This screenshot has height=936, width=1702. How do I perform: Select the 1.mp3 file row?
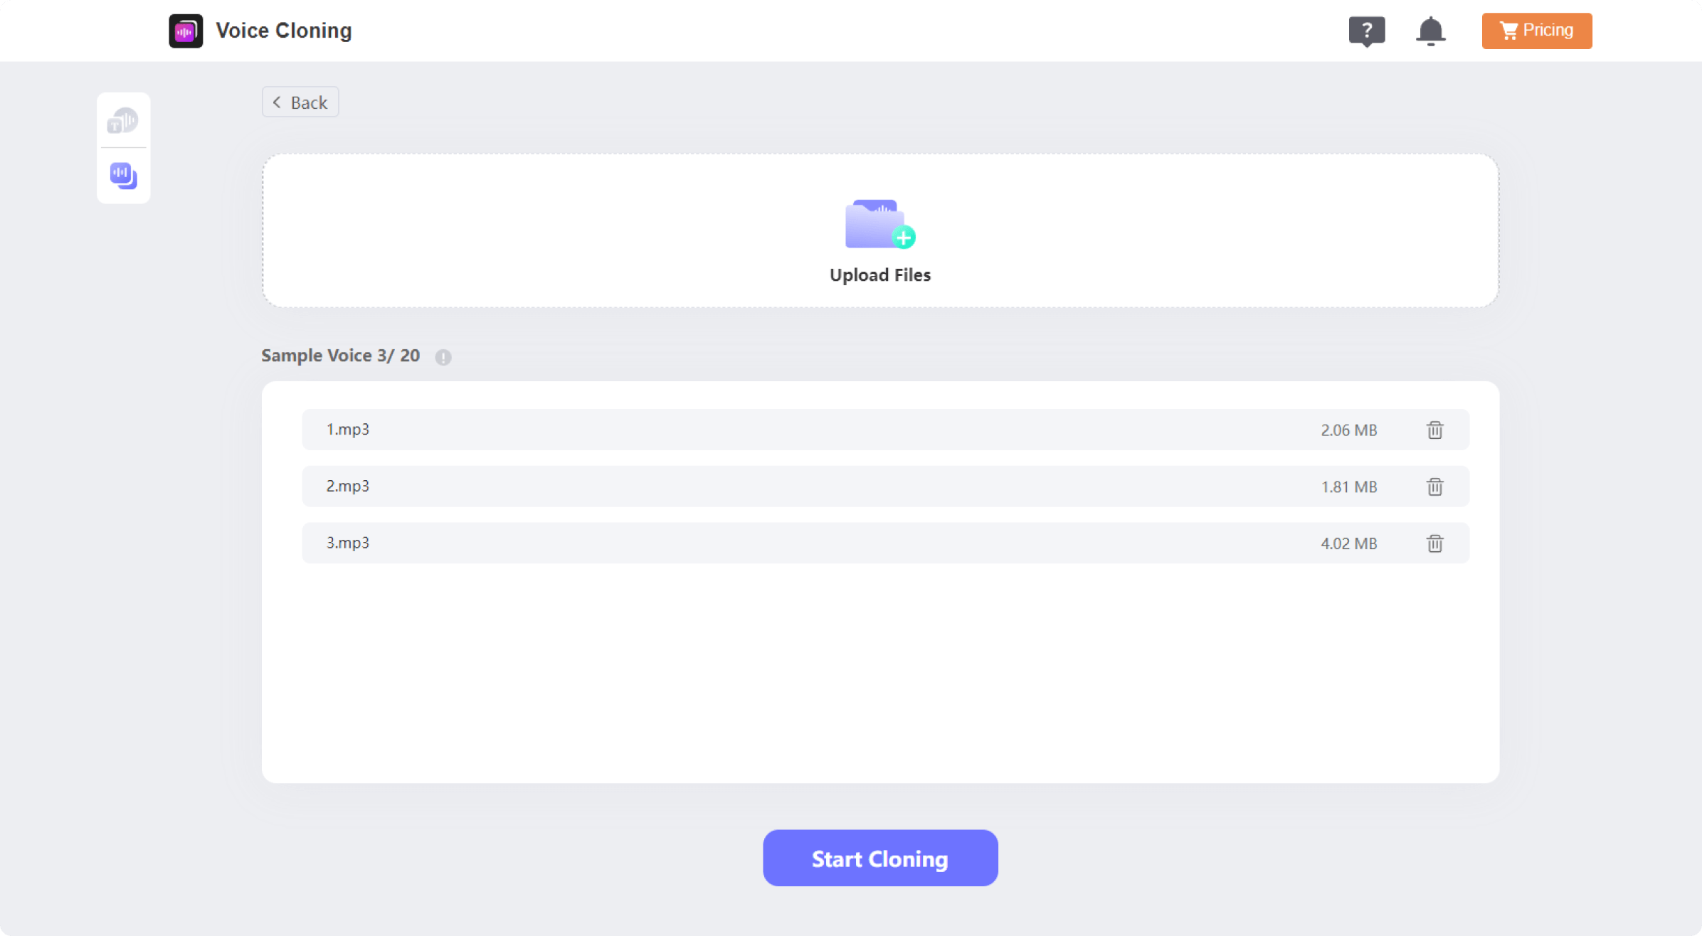880,430
